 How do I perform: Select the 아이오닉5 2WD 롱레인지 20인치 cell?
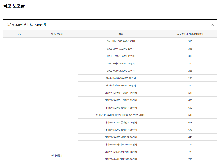(x=121, y=123)
